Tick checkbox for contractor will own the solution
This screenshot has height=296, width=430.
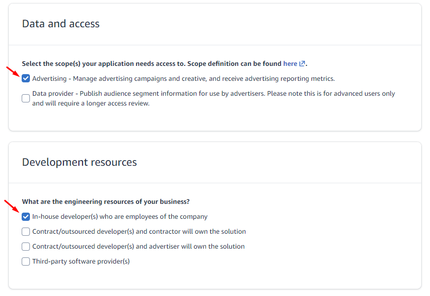[26, 232]
